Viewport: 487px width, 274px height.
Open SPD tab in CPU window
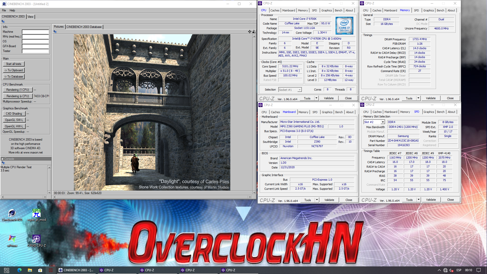314,10
